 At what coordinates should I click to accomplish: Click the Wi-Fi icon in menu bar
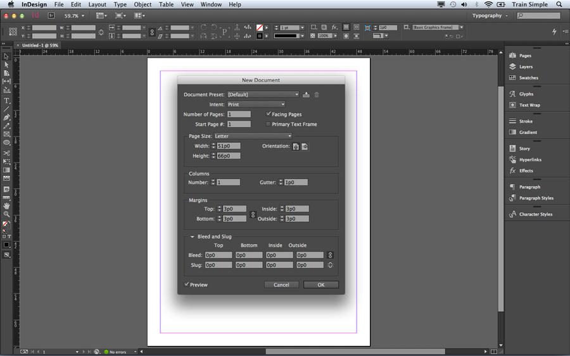[x=488, y=4]
